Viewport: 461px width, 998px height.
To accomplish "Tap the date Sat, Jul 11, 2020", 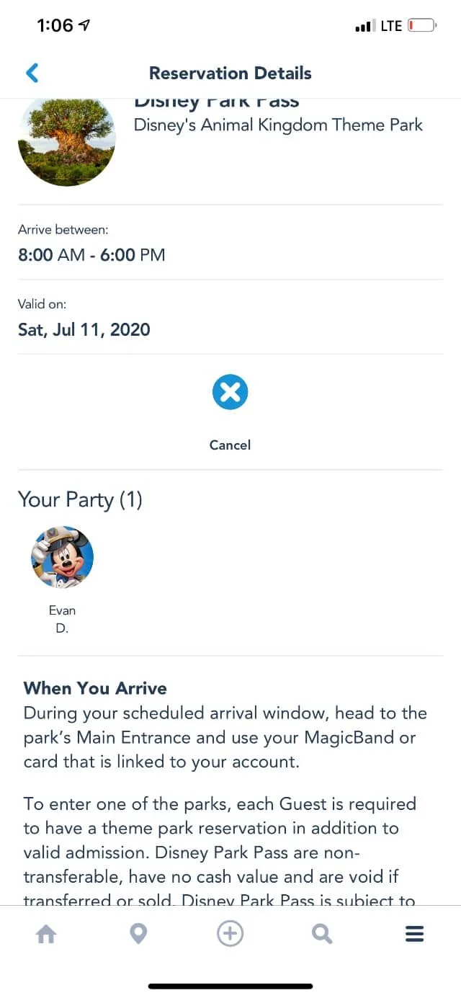I will [84, 330].
